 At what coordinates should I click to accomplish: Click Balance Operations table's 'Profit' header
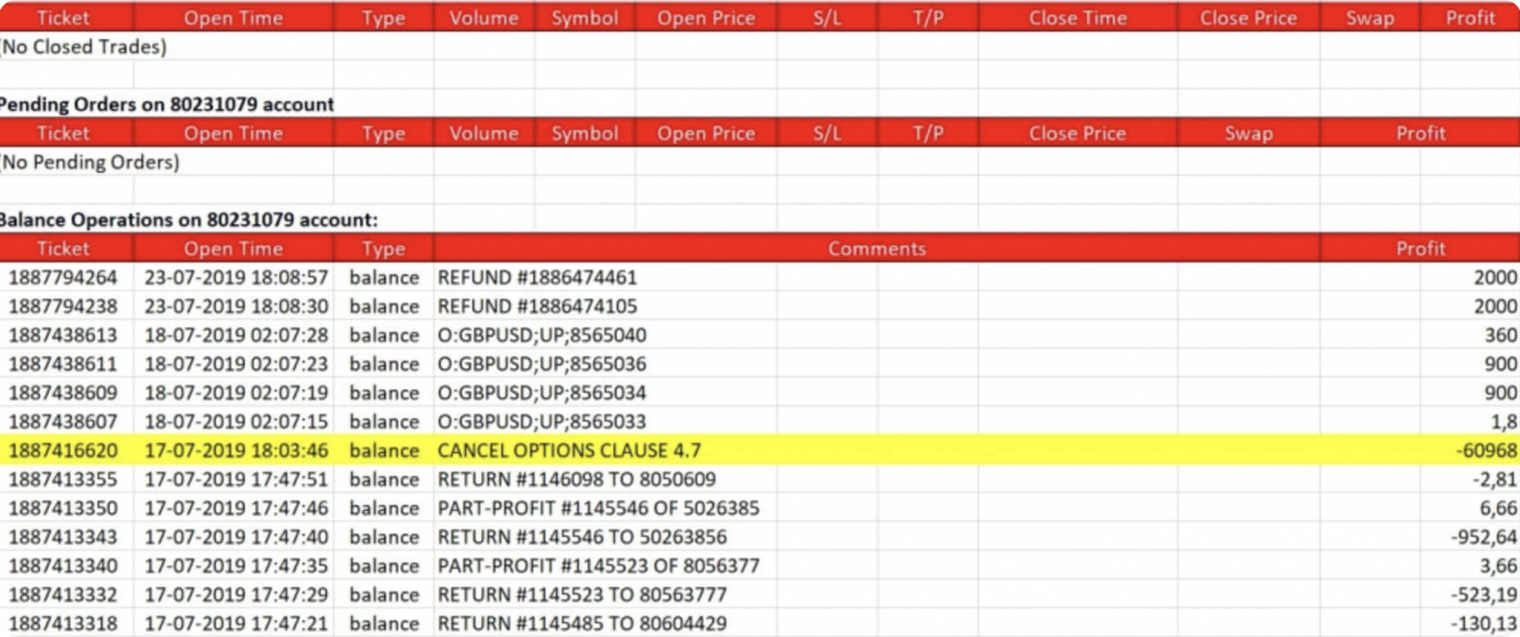1420,248
